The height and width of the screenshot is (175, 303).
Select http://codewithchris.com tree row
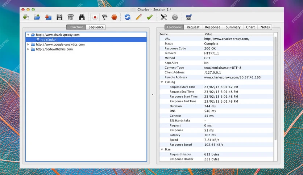point(86,49)
